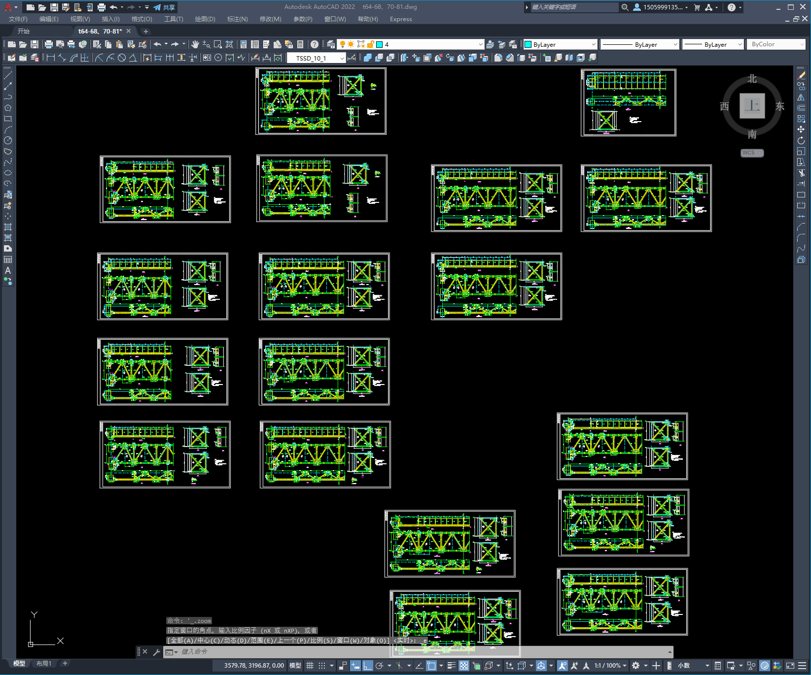Select the Hatch draw tool
This screenshot has height=675, width=811.
tap(8, 227)
